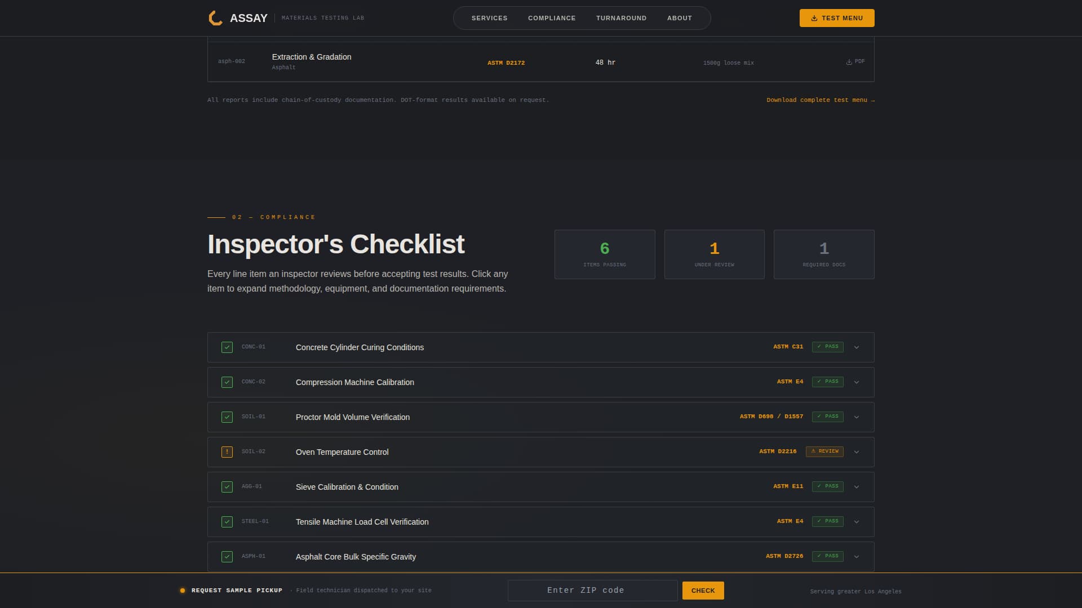Click the PASS badge for Sieve Calibration
The image size is (1082, 608).
click(827, 486)
